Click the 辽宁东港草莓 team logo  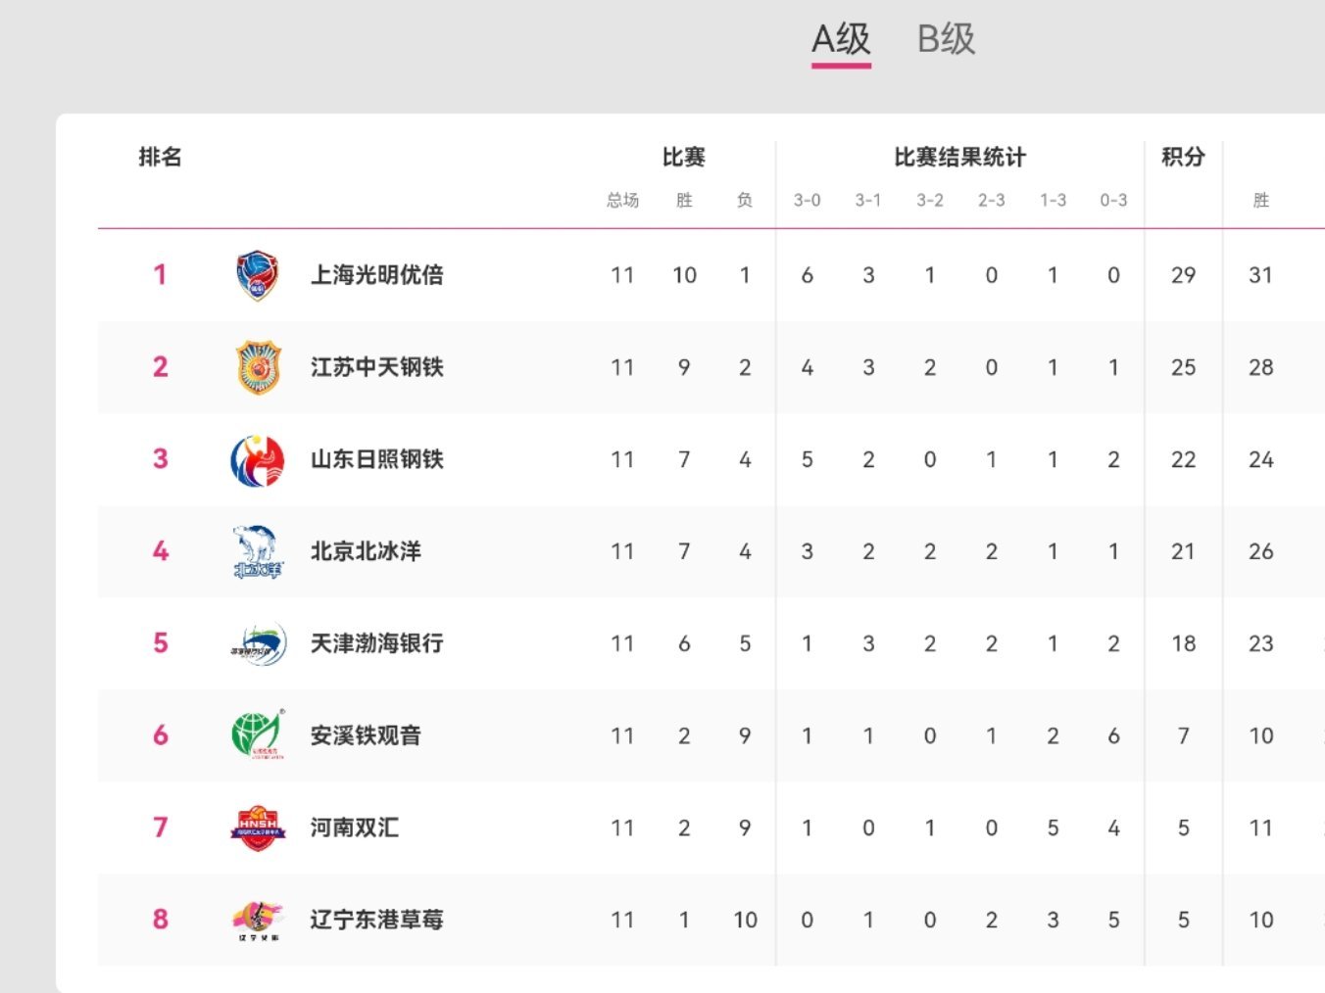pyautogui.click(x=258, y=920)
